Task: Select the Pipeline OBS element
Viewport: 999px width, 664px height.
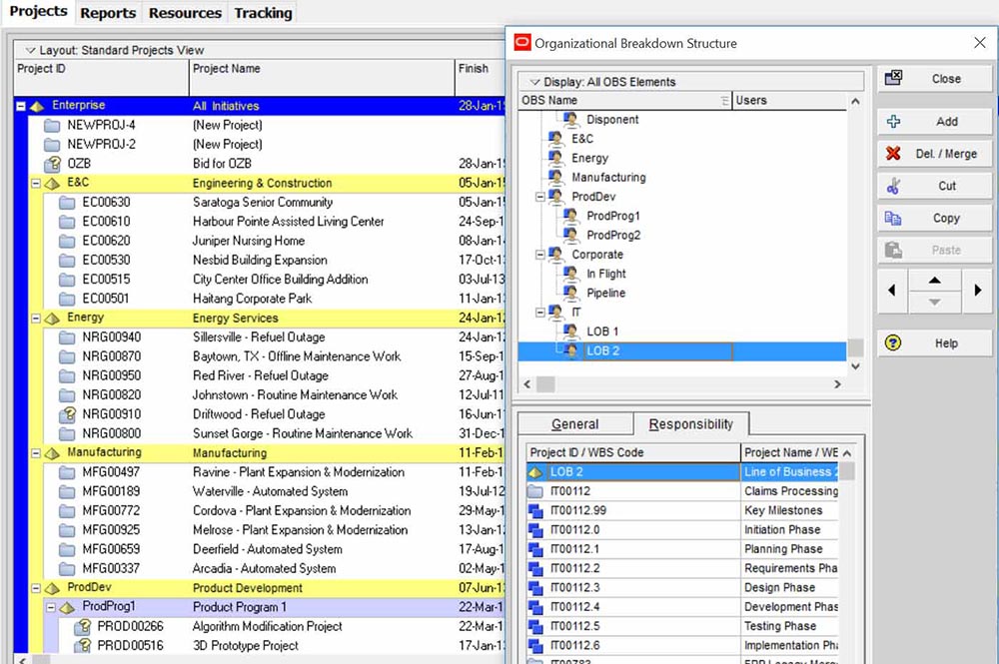Action: point(605,294)
